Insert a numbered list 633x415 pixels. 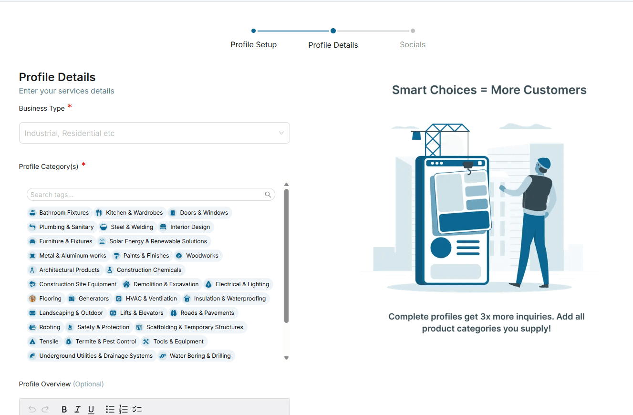coord(124,409)
